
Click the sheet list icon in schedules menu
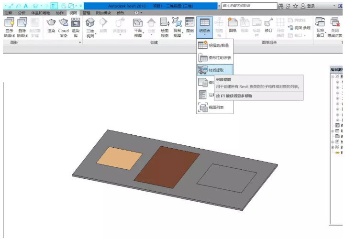[x=202, y=82]
